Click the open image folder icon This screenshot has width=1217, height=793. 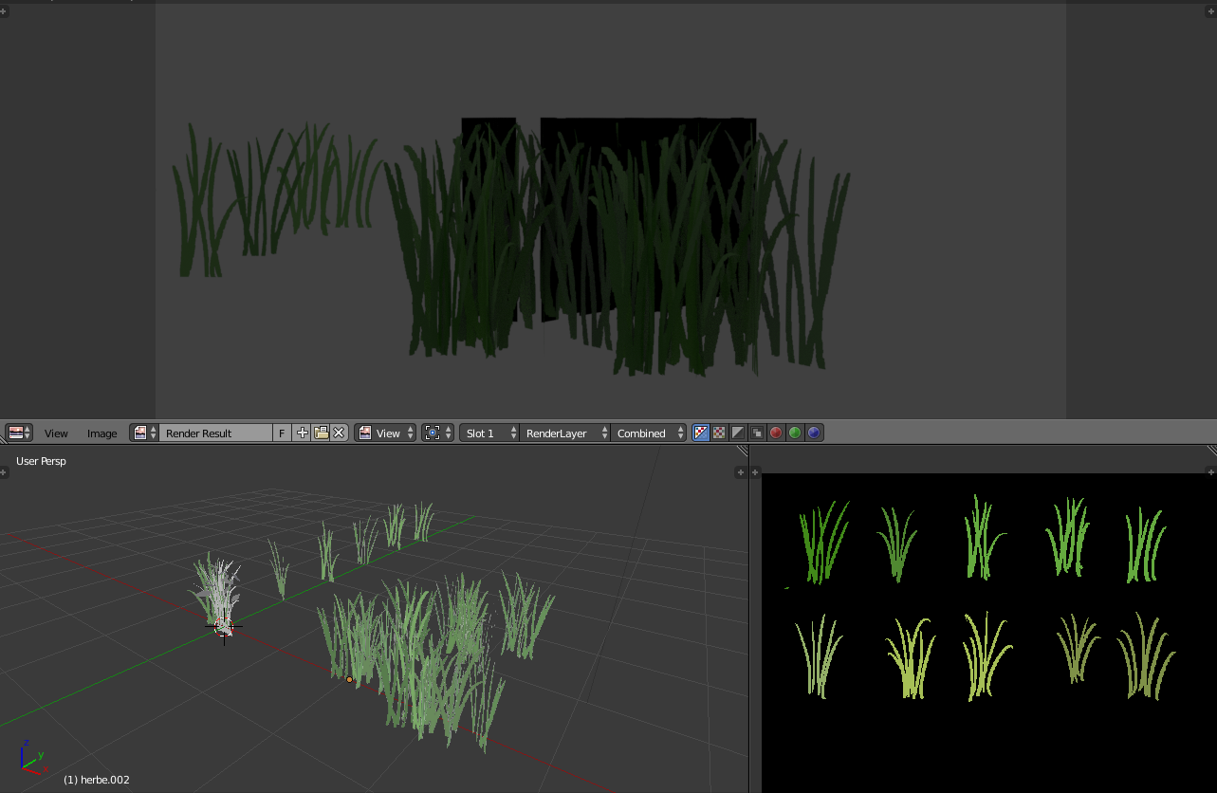(321, 433)
